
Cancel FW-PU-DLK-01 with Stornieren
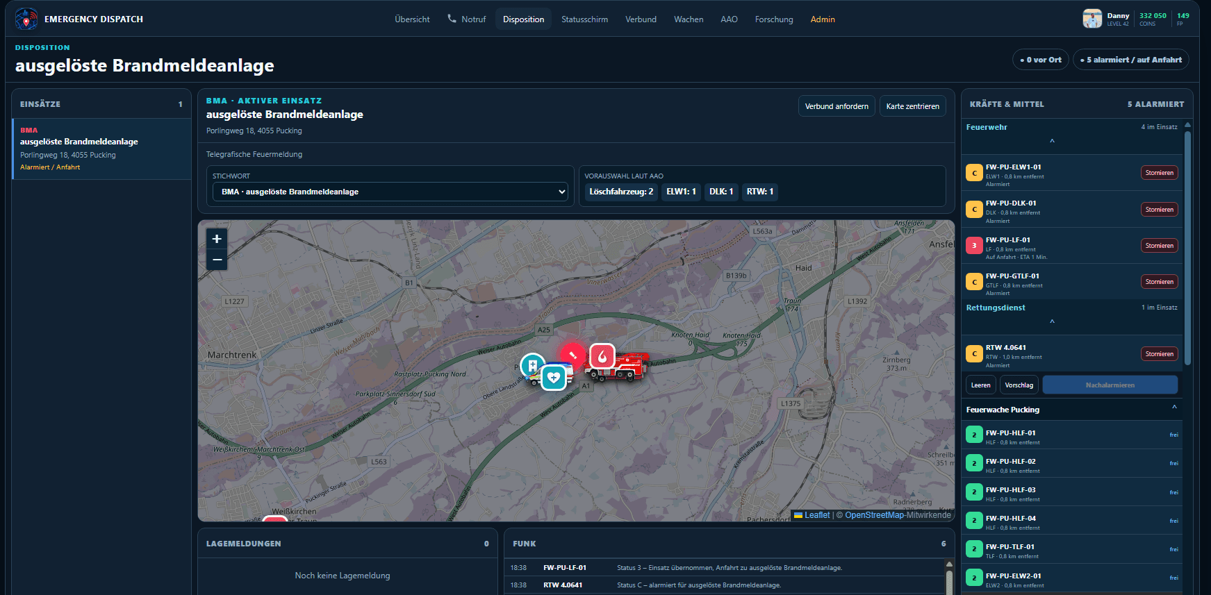1159,209
